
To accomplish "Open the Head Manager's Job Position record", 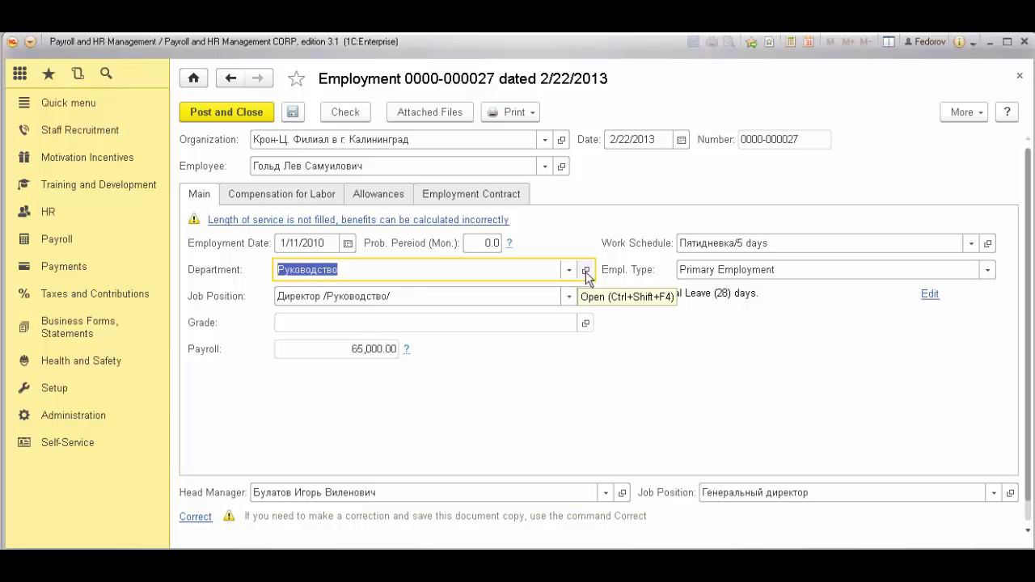I will [x=1010, y=493].
